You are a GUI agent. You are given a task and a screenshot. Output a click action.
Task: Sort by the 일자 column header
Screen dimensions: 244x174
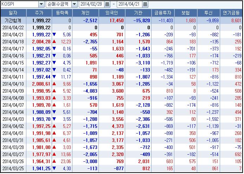[x=13, y=13]
